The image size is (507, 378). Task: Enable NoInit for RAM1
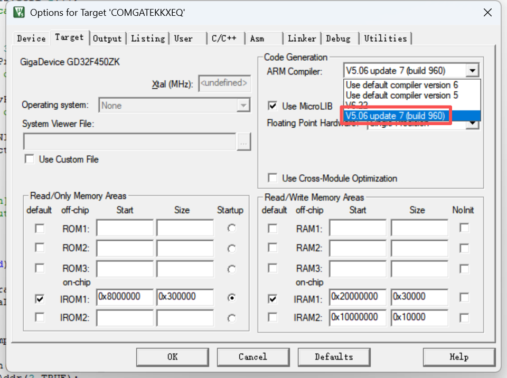464,228
